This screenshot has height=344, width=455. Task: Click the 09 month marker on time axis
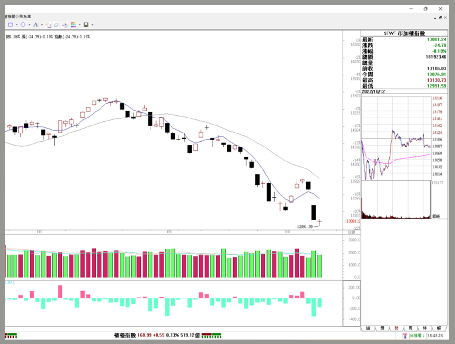pos(169,232)
